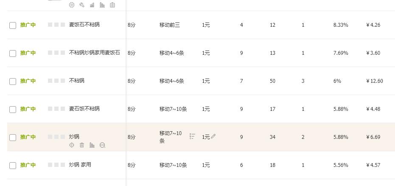
Task: Check the box for 麦饭石不粘锅 row
Action: point(13,25)
